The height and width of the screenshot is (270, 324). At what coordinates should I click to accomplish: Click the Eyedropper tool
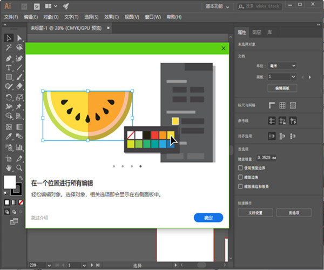click(9, 137)
